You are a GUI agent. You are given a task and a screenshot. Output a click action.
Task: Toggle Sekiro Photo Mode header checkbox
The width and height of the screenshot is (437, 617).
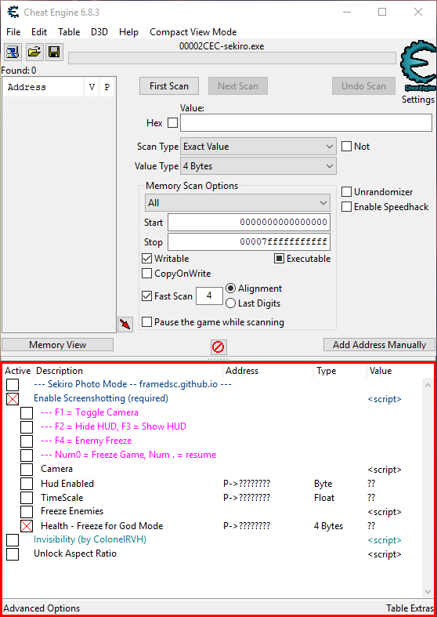click(x=13, y=385)
